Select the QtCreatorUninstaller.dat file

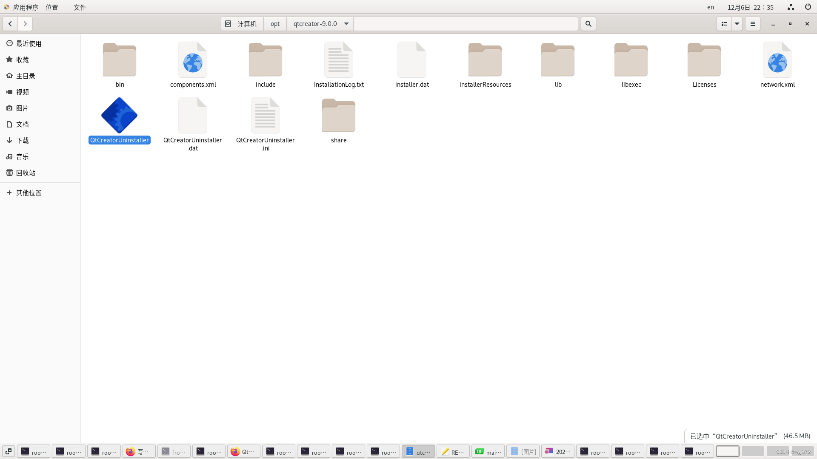click(x=192, y=115)
